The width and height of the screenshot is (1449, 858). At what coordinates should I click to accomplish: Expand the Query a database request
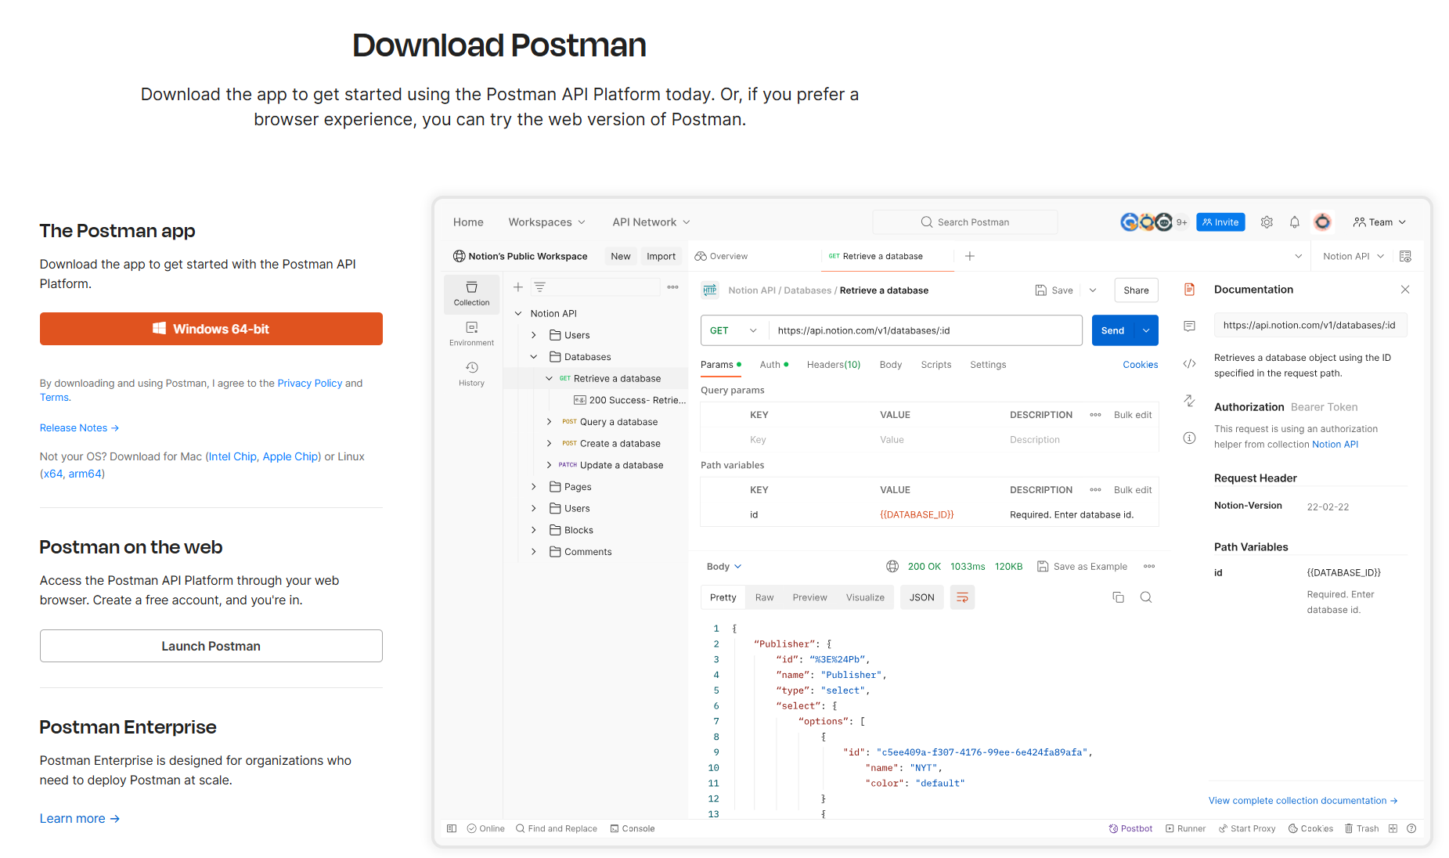(549, 422)
